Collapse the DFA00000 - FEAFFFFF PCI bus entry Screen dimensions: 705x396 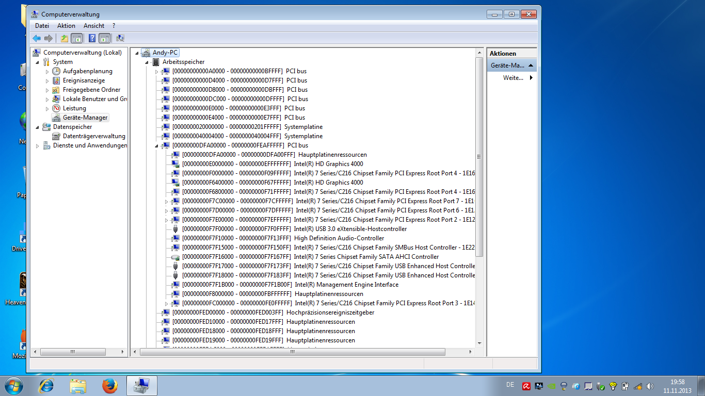coord(157,145)
